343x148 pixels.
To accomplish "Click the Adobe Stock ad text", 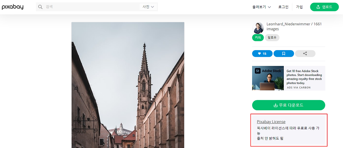I will (304, 77).
